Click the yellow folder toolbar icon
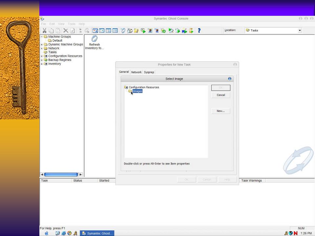The image size is (315, 236). (x=136, y=30)
